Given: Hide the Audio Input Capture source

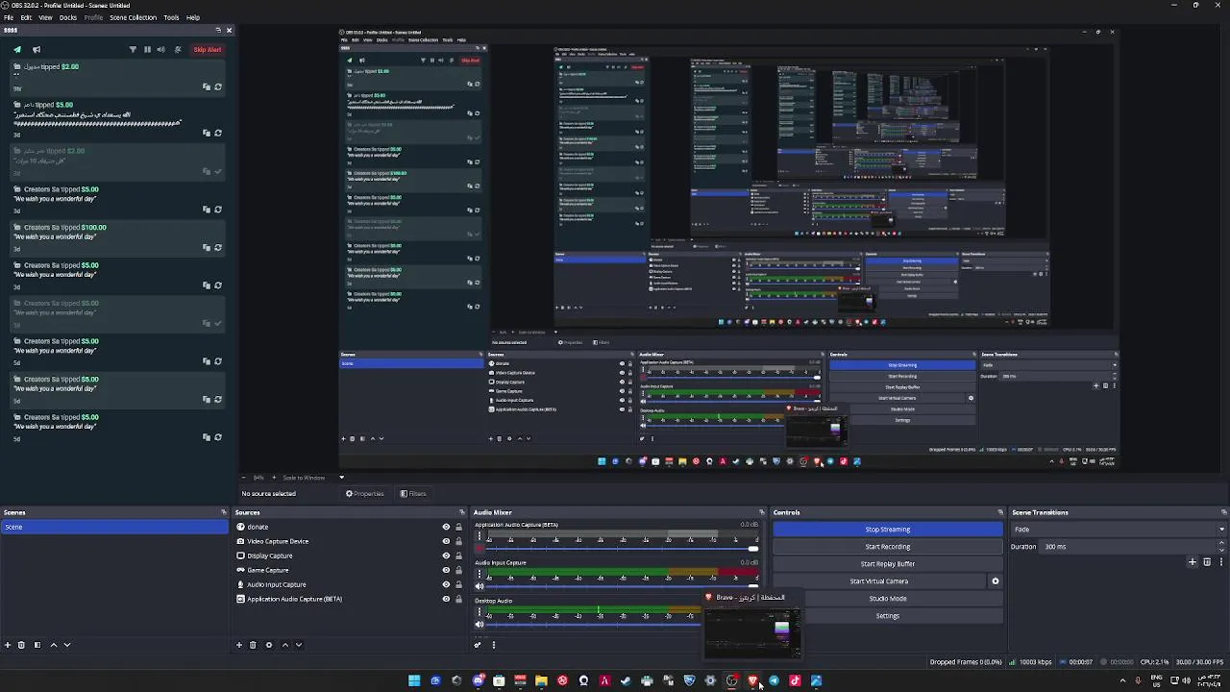Looking at the screenshot, I should click(x=446, y=584).
